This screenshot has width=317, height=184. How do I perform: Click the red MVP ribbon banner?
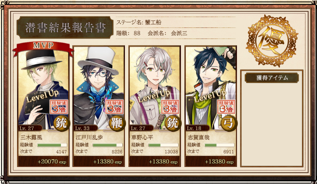[43, 48]
